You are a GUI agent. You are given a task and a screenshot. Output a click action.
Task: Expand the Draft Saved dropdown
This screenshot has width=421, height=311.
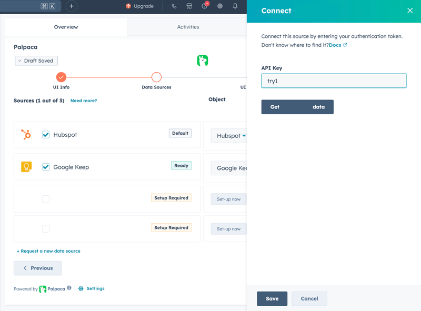point(36,61)
